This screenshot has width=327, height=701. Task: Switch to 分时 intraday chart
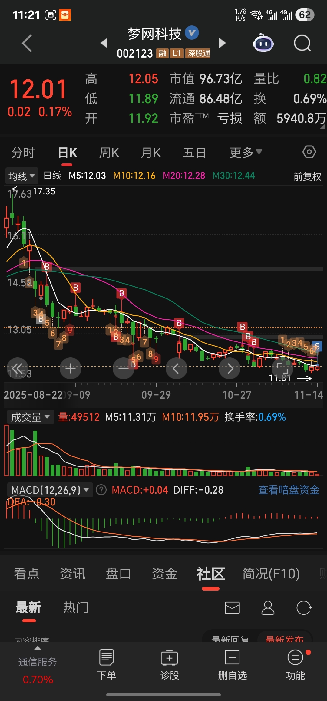(x=23, y=152)
